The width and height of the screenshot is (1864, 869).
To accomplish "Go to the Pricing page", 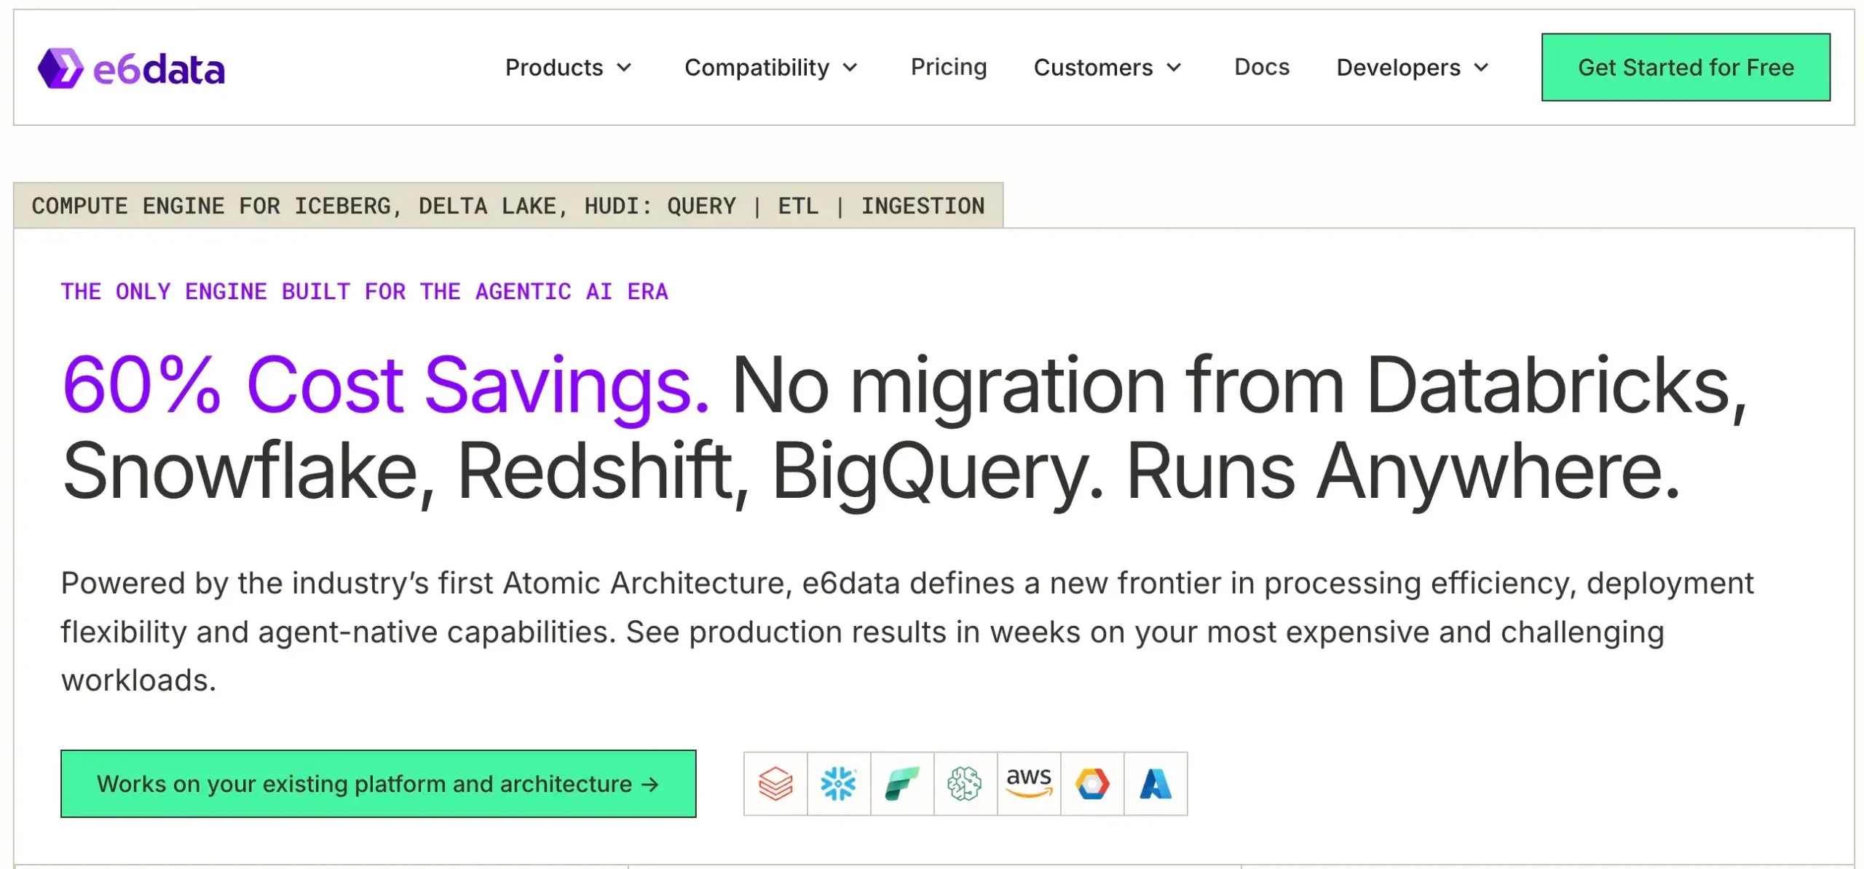I will [949, 67].
